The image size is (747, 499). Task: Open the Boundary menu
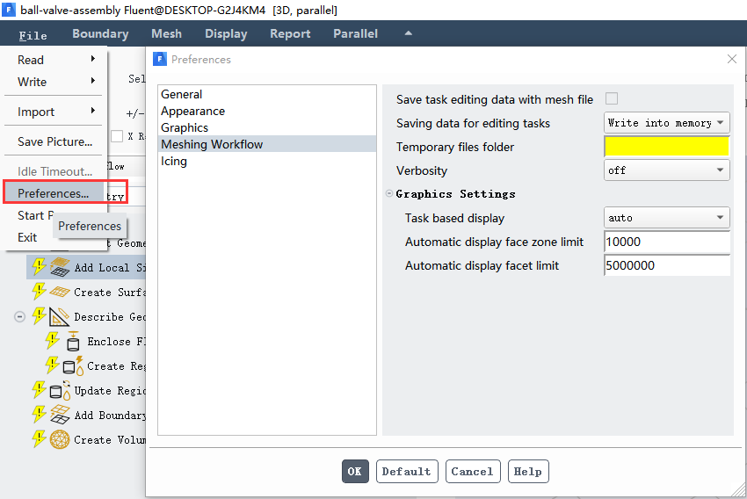pyautogui.click(x=100, y=33)
